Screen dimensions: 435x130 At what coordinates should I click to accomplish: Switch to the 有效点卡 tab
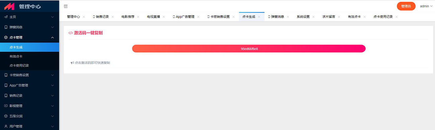(354, 16)
